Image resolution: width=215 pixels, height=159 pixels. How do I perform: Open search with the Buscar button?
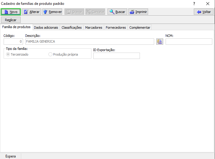pyautogui.click(x=117, y=12)
